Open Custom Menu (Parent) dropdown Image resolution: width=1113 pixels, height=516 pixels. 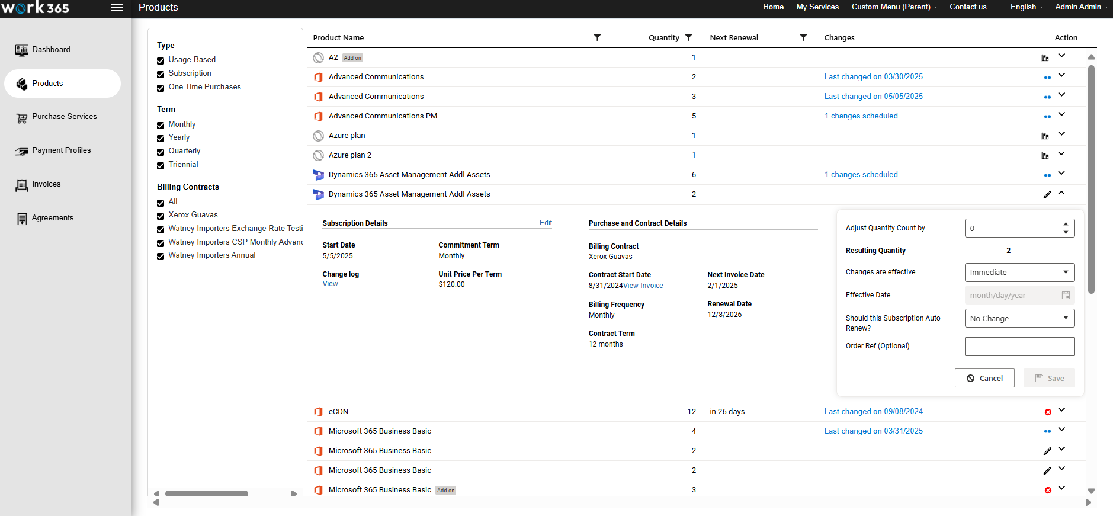coord(894,7)
